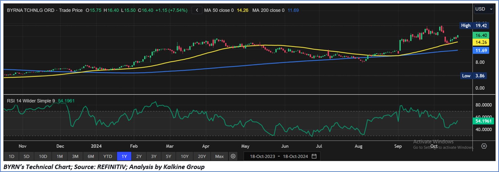Click the crosshair target icon at bottom right
Viewport: 499px width, 172px height.
pyautogui.click(x=484, y=146)
